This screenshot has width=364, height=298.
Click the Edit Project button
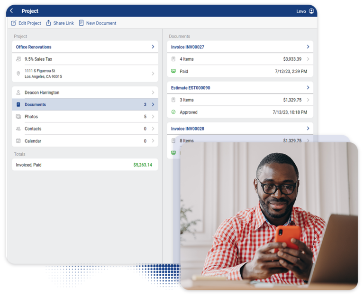click(26, 23)
